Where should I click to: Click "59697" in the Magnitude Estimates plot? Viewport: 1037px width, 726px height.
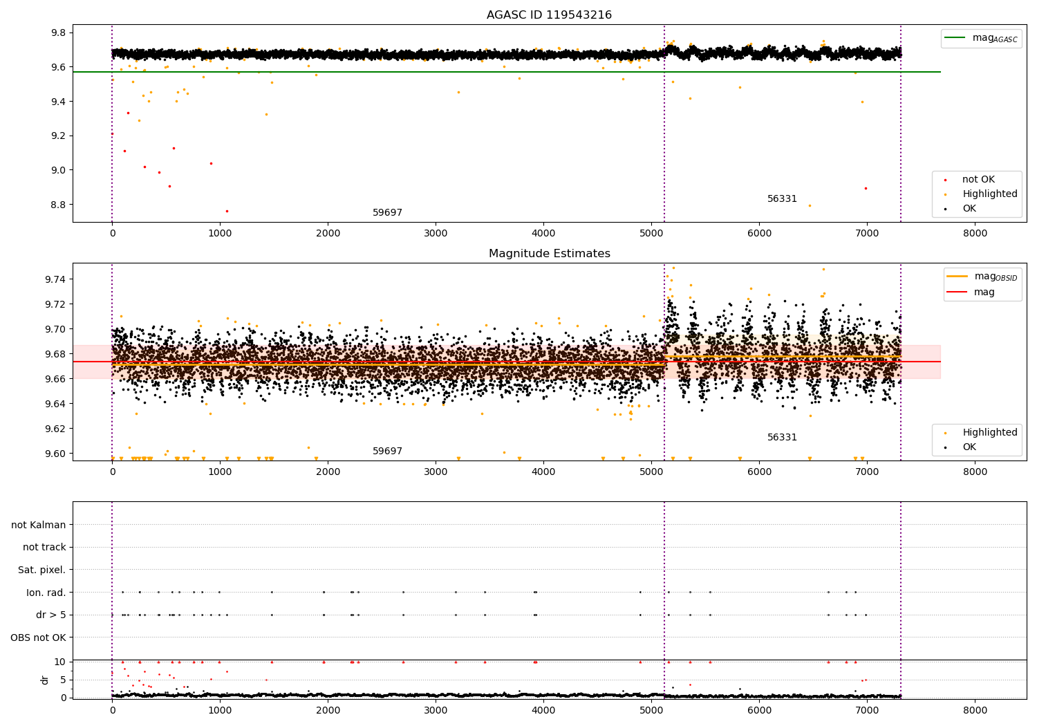[x=387, y=452]
